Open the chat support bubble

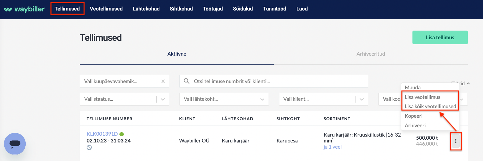[x=15, y=144]
